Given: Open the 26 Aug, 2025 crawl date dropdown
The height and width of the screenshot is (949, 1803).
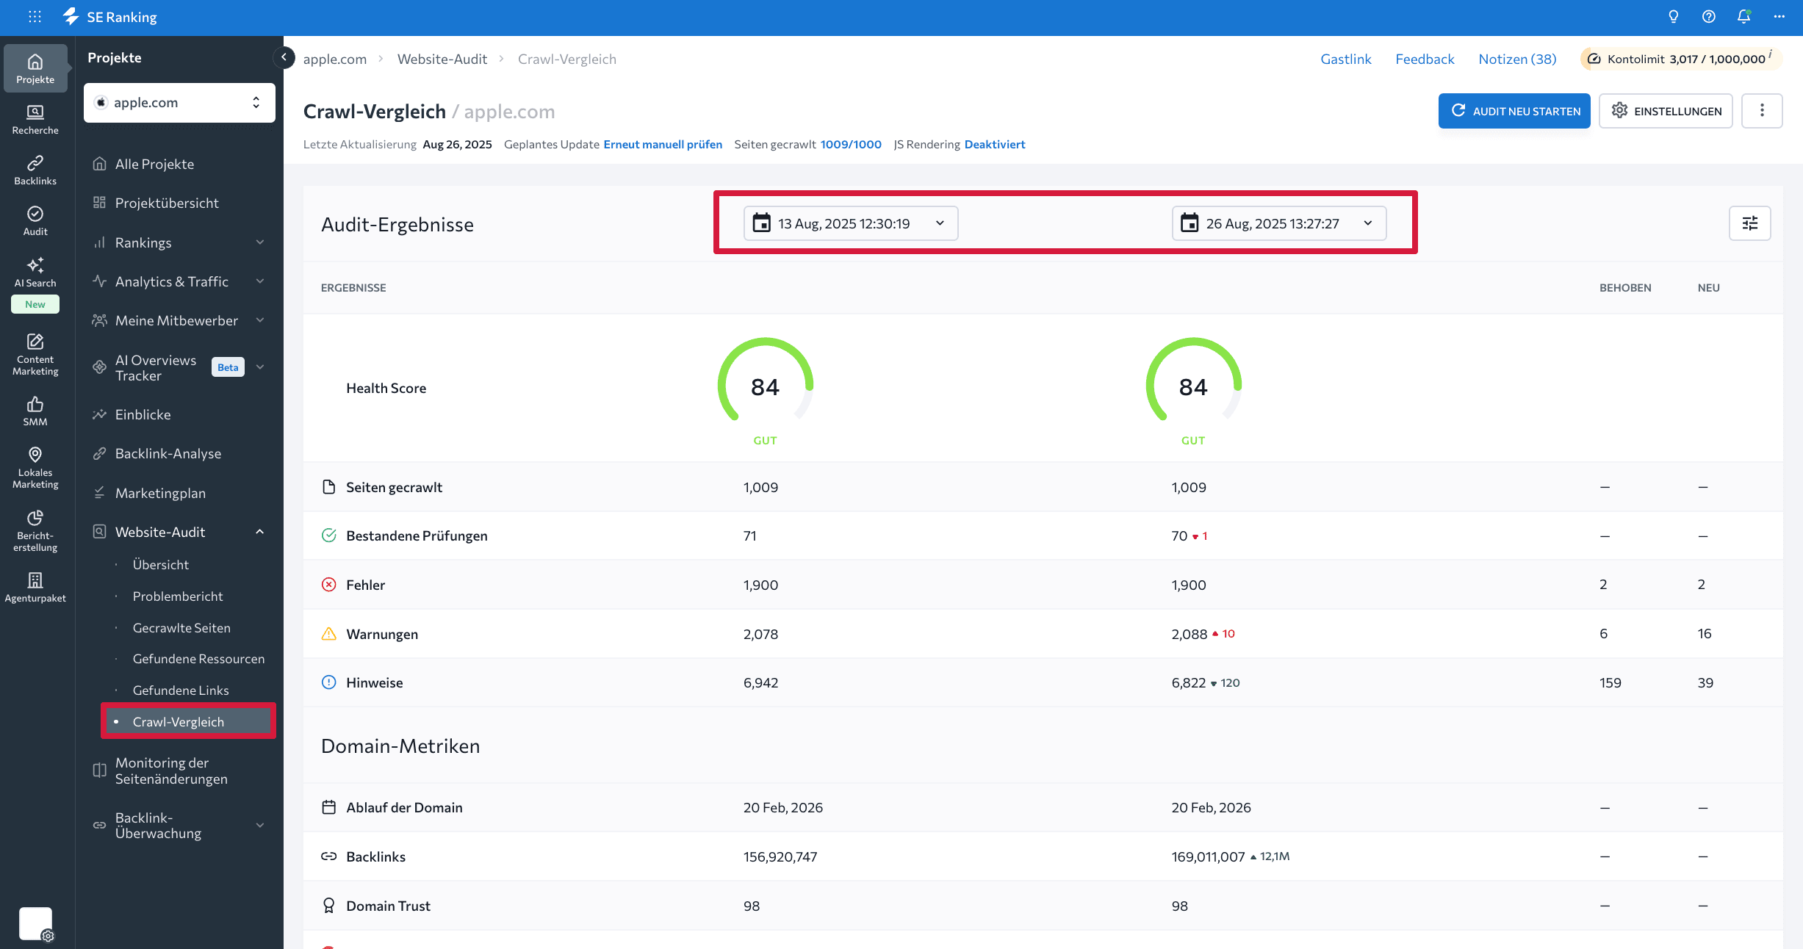Looking at the screenshot, I should (x=1279, y=223).
